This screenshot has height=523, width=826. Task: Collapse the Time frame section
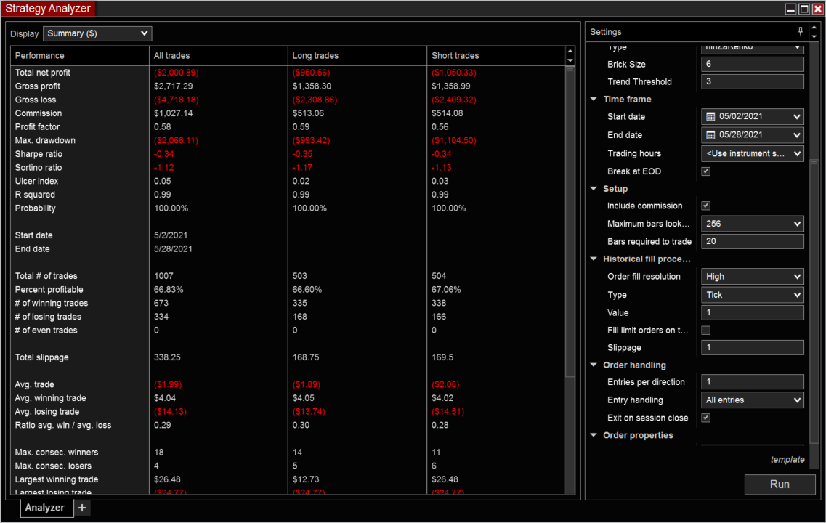pyautogui.click(x=594, y=99)
